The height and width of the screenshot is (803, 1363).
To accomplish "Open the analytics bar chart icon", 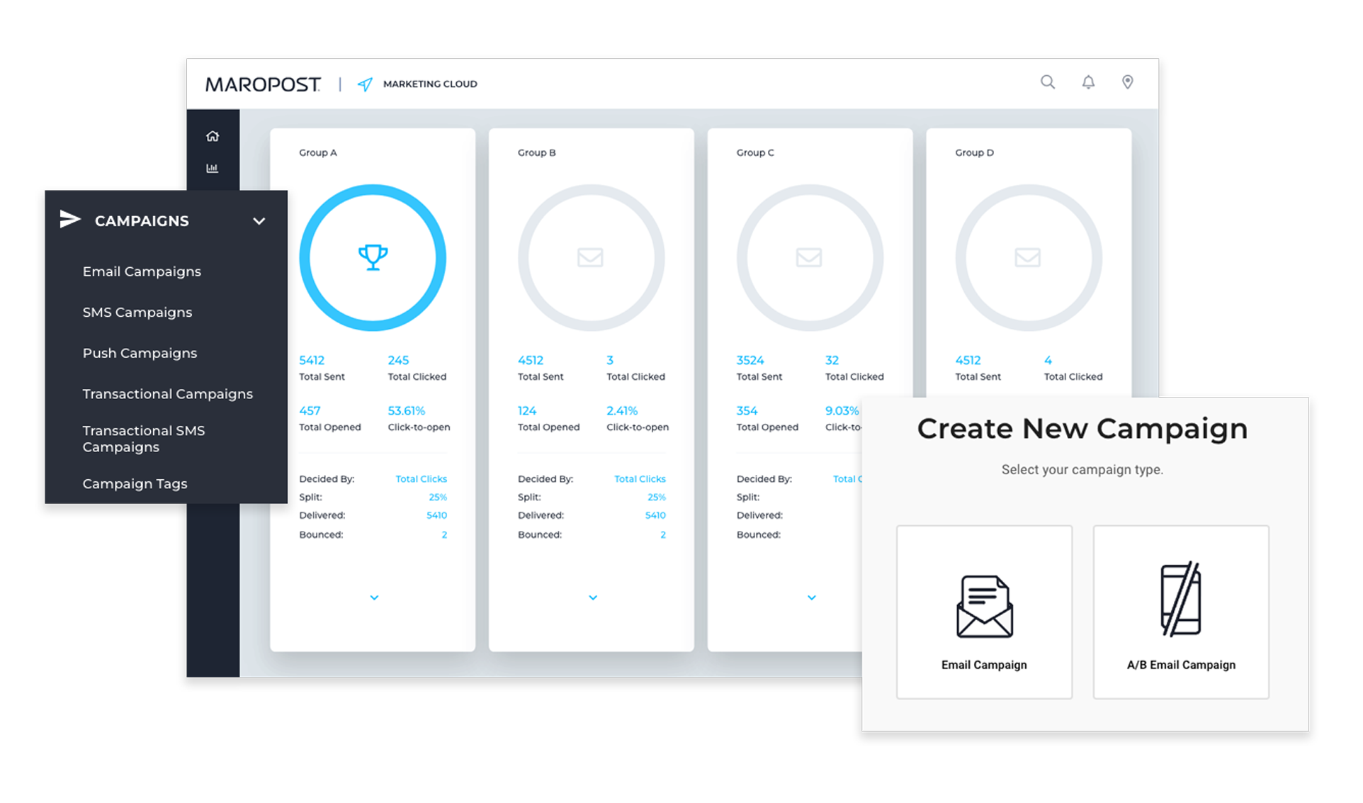I will [212, 168].
